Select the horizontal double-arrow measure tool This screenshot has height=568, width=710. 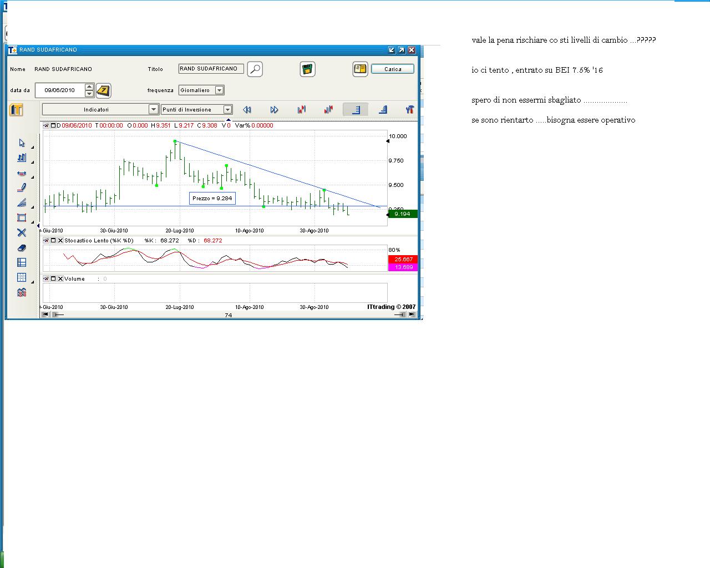click(x=22, y=173)
